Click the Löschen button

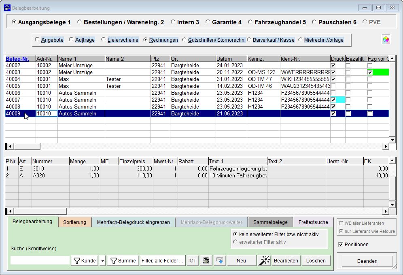(x=316, y=260)
